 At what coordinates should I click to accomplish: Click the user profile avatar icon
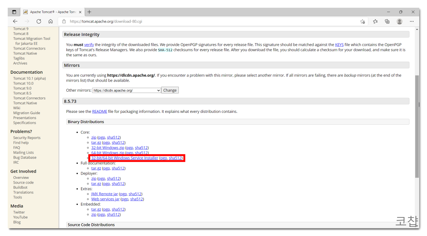tap(399, 22)
